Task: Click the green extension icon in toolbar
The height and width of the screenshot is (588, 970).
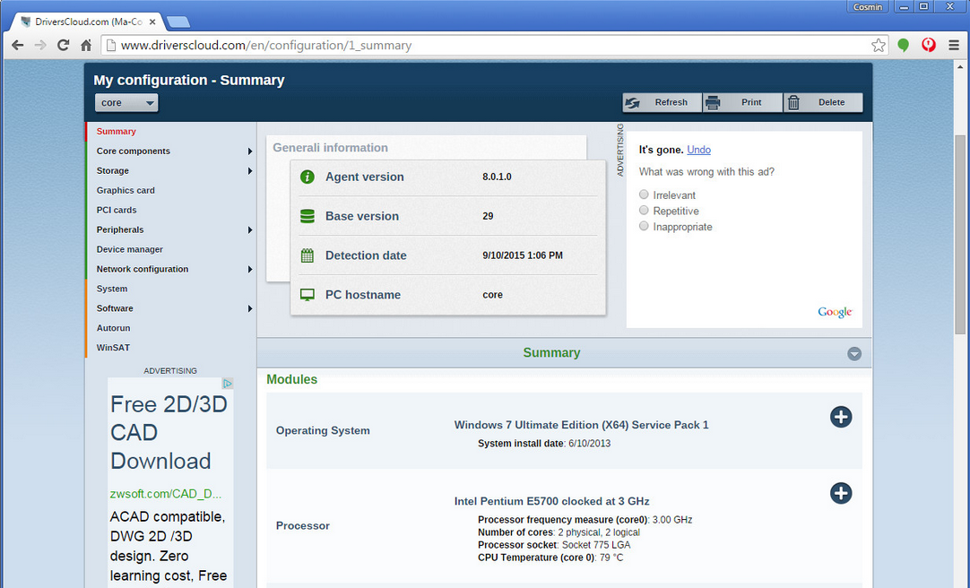Action: pyautogui.click(x=903, y=45)
